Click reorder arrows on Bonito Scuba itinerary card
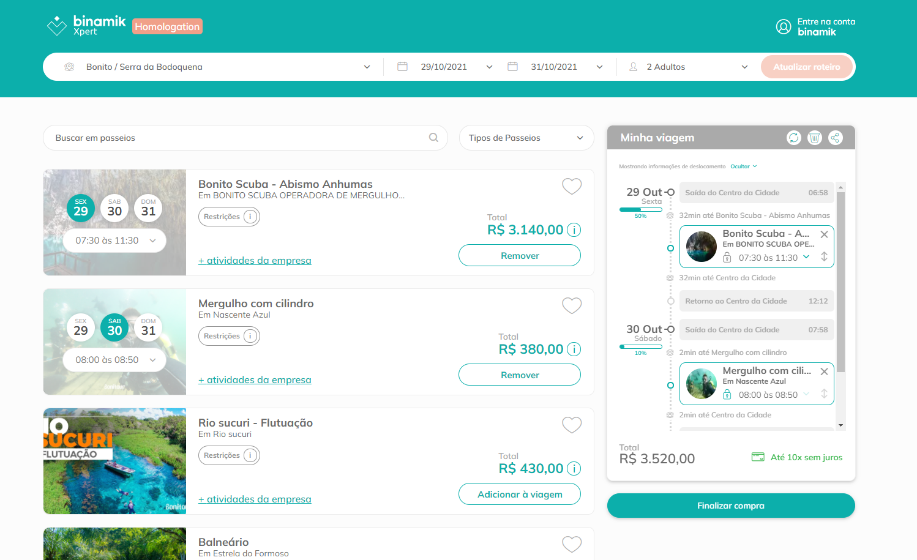 824,257
